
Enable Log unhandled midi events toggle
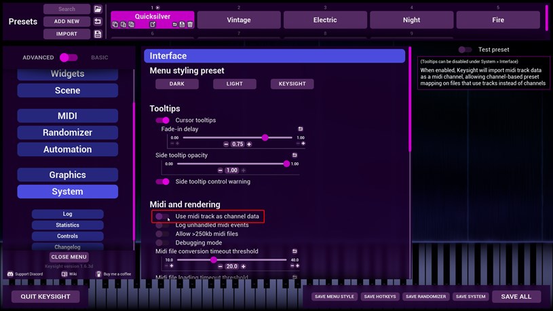[x=162, y=225]
